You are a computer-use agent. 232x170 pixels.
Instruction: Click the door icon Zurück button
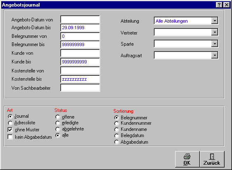[212, 159]
